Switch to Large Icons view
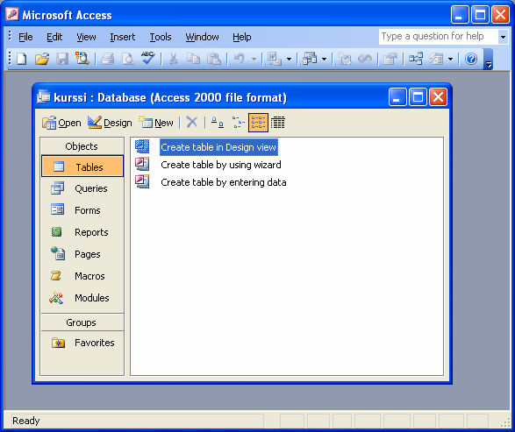This screenshot has width=515, height=432. tap(218, 123)
